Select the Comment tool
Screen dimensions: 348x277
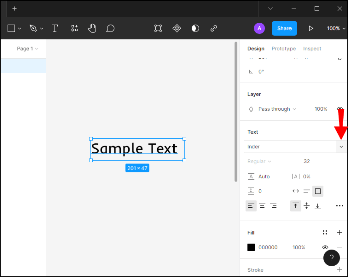110,28
